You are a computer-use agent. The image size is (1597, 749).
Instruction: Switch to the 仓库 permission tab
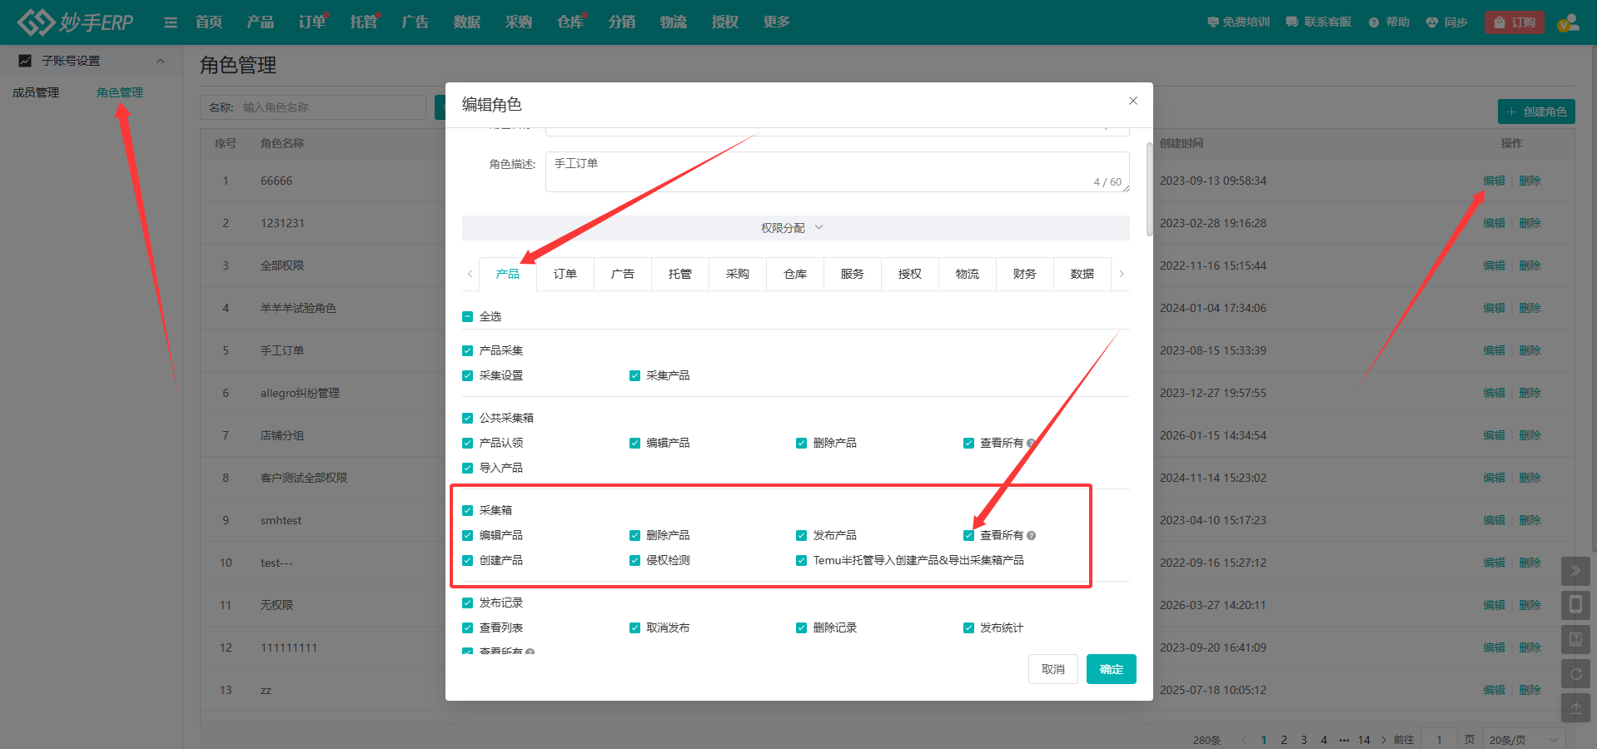(x=794, y=274)
